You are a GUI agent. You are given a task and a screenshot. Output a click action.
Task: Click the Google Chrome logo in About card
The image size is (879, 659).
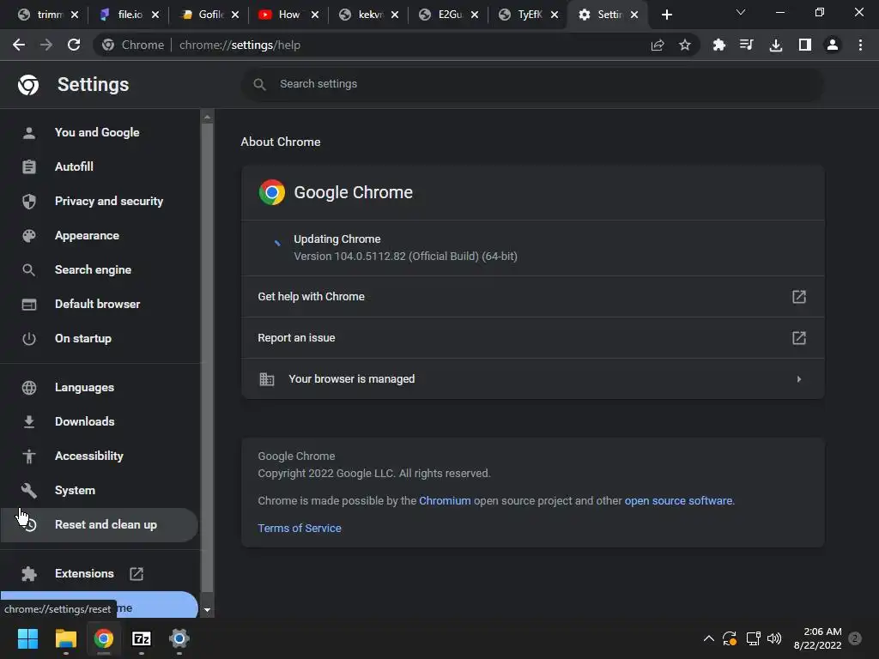(272, 192)
